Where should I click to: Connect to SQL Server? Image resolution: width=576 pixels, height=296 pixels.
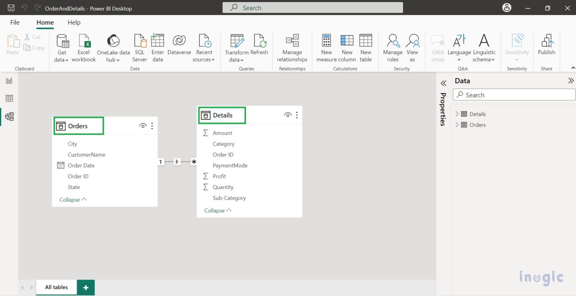click(139, 48)
